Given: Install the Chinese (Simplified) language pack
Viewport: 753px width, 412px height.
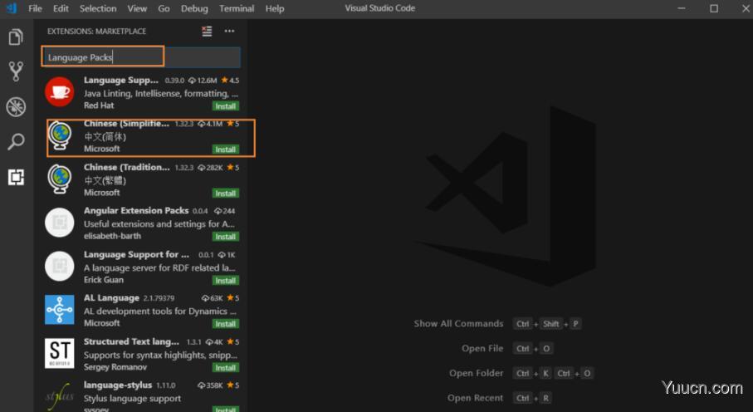Looking at the screenshot, I should coord(225,150).
